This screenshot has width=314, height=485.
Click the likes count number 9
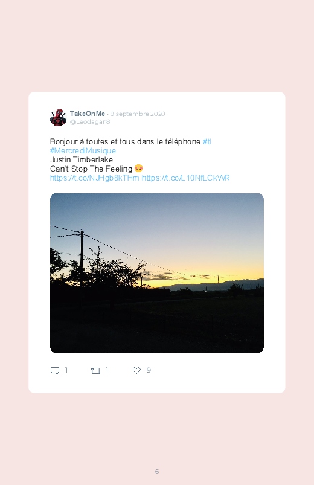[x=149, y=370]
